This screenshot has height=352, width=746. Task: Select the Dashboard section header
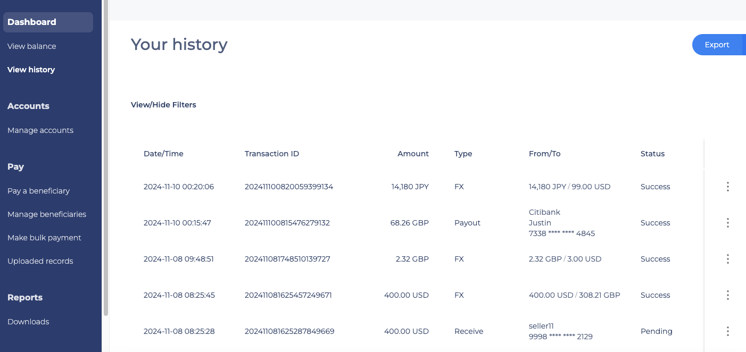pos(48,22)
